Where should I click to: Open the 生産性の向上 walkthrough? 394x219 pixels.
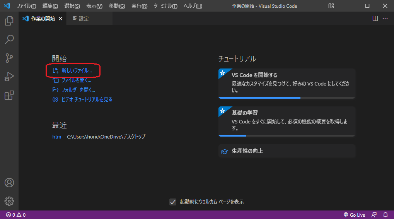tap(287, 151)
